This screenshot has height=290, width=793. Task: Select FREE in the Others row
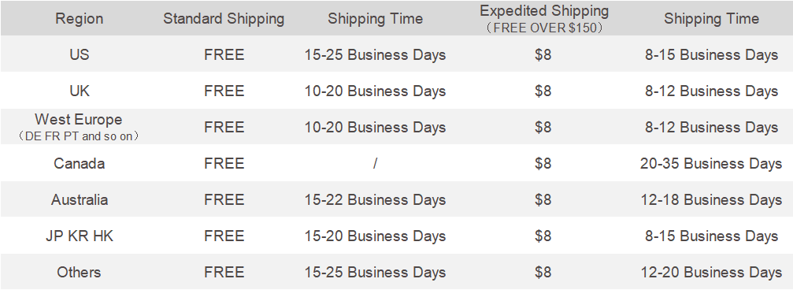224,273
